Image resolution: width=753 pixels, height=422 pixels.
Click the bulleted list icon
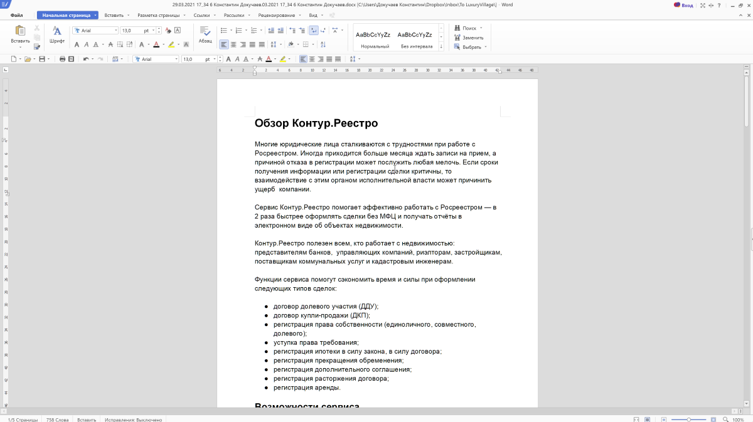pos(223,30)
